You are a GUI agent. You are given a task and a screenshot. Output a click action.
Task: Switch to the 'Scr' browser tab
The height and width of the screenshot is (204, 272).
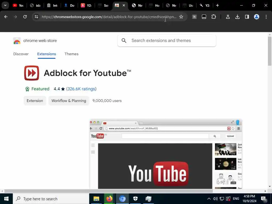pos(103,5)
